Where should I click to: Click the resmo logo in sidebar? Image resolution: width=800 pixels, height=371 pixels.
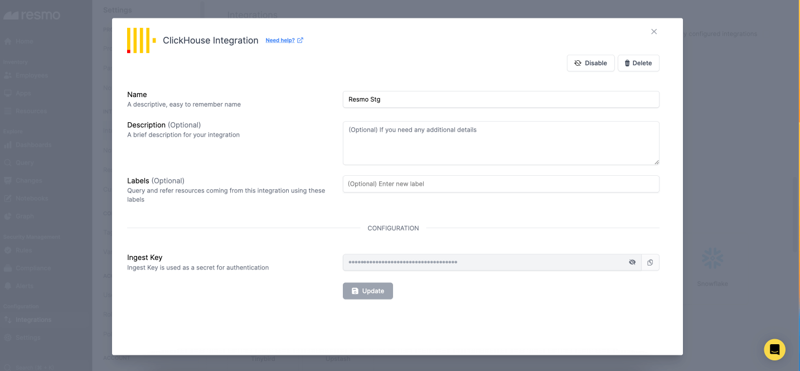tap(32, 15)
